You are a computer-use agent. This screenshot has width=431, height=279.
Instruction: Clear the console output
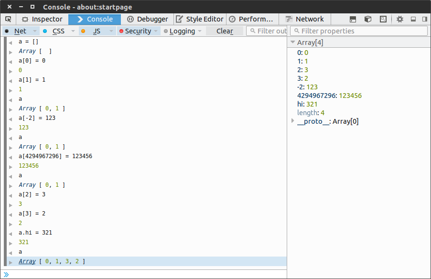(225, 31)
